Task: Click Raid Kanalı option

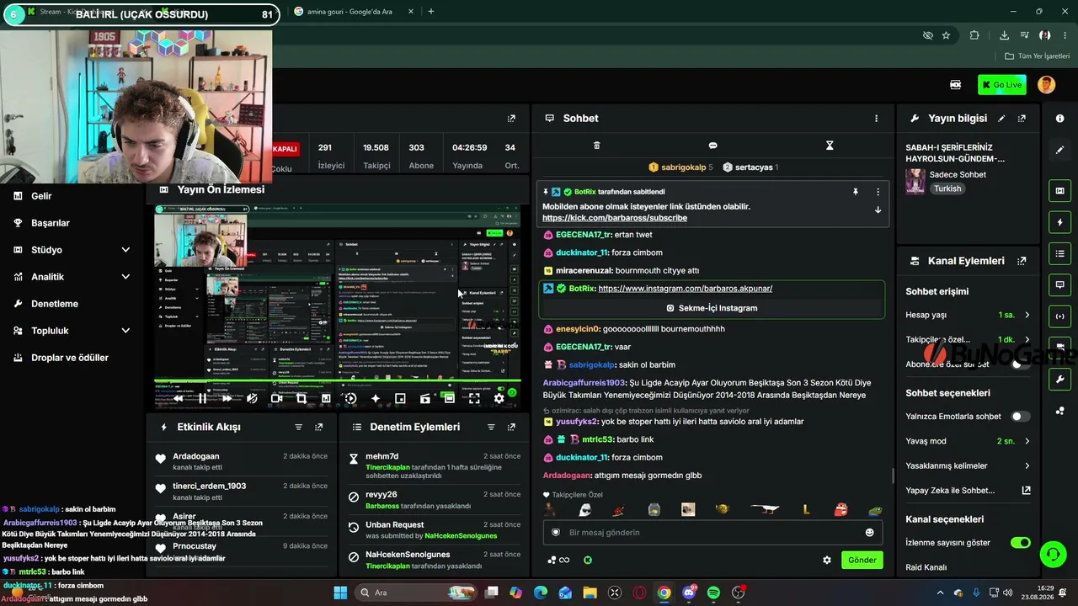Action: (926, 567)
